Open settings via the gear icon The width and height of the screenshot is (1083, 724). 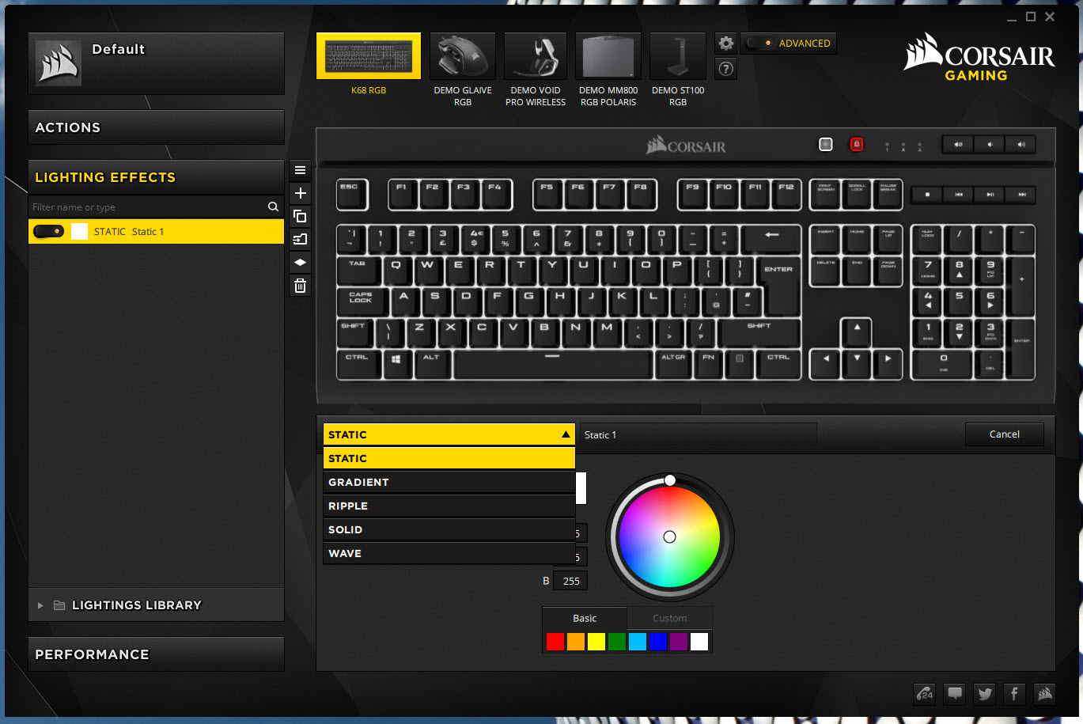coord(725,43)
